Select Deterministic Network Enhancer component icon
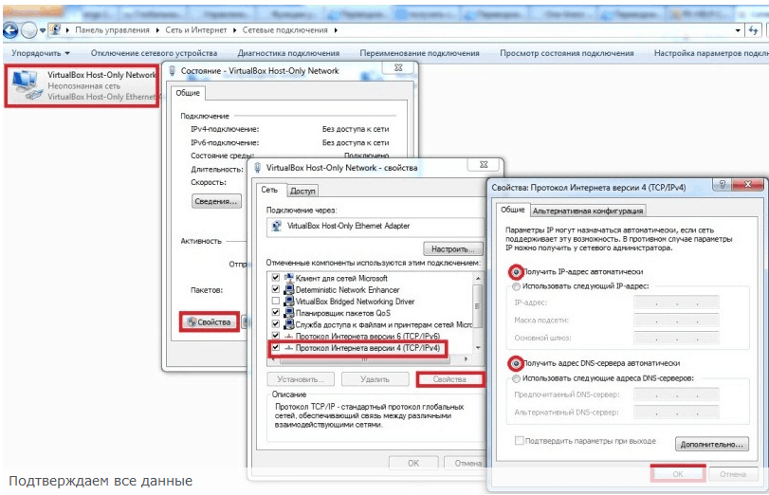This screenshot has height=495, width=769. (289, 289)
